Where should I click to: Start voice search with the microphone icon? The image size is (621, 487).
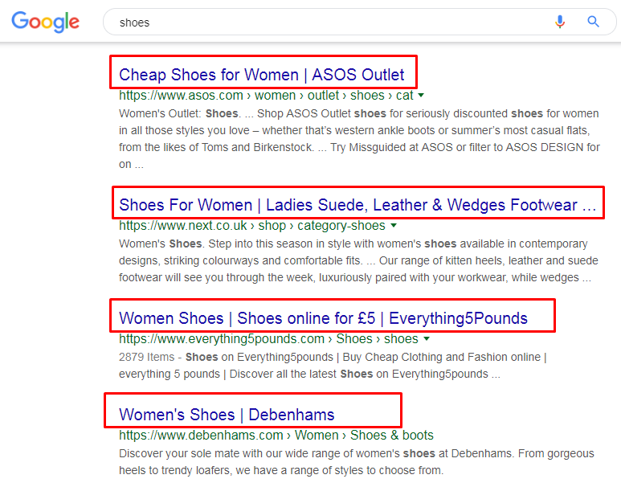pos(560,22)
